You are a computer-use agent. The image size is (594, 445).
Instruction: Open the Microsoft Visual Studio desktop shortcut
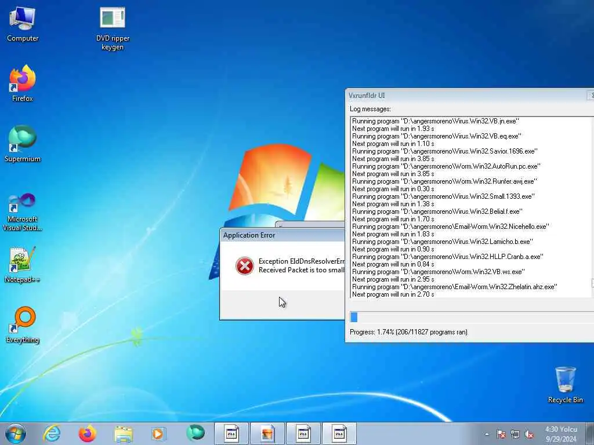[23, 212]
